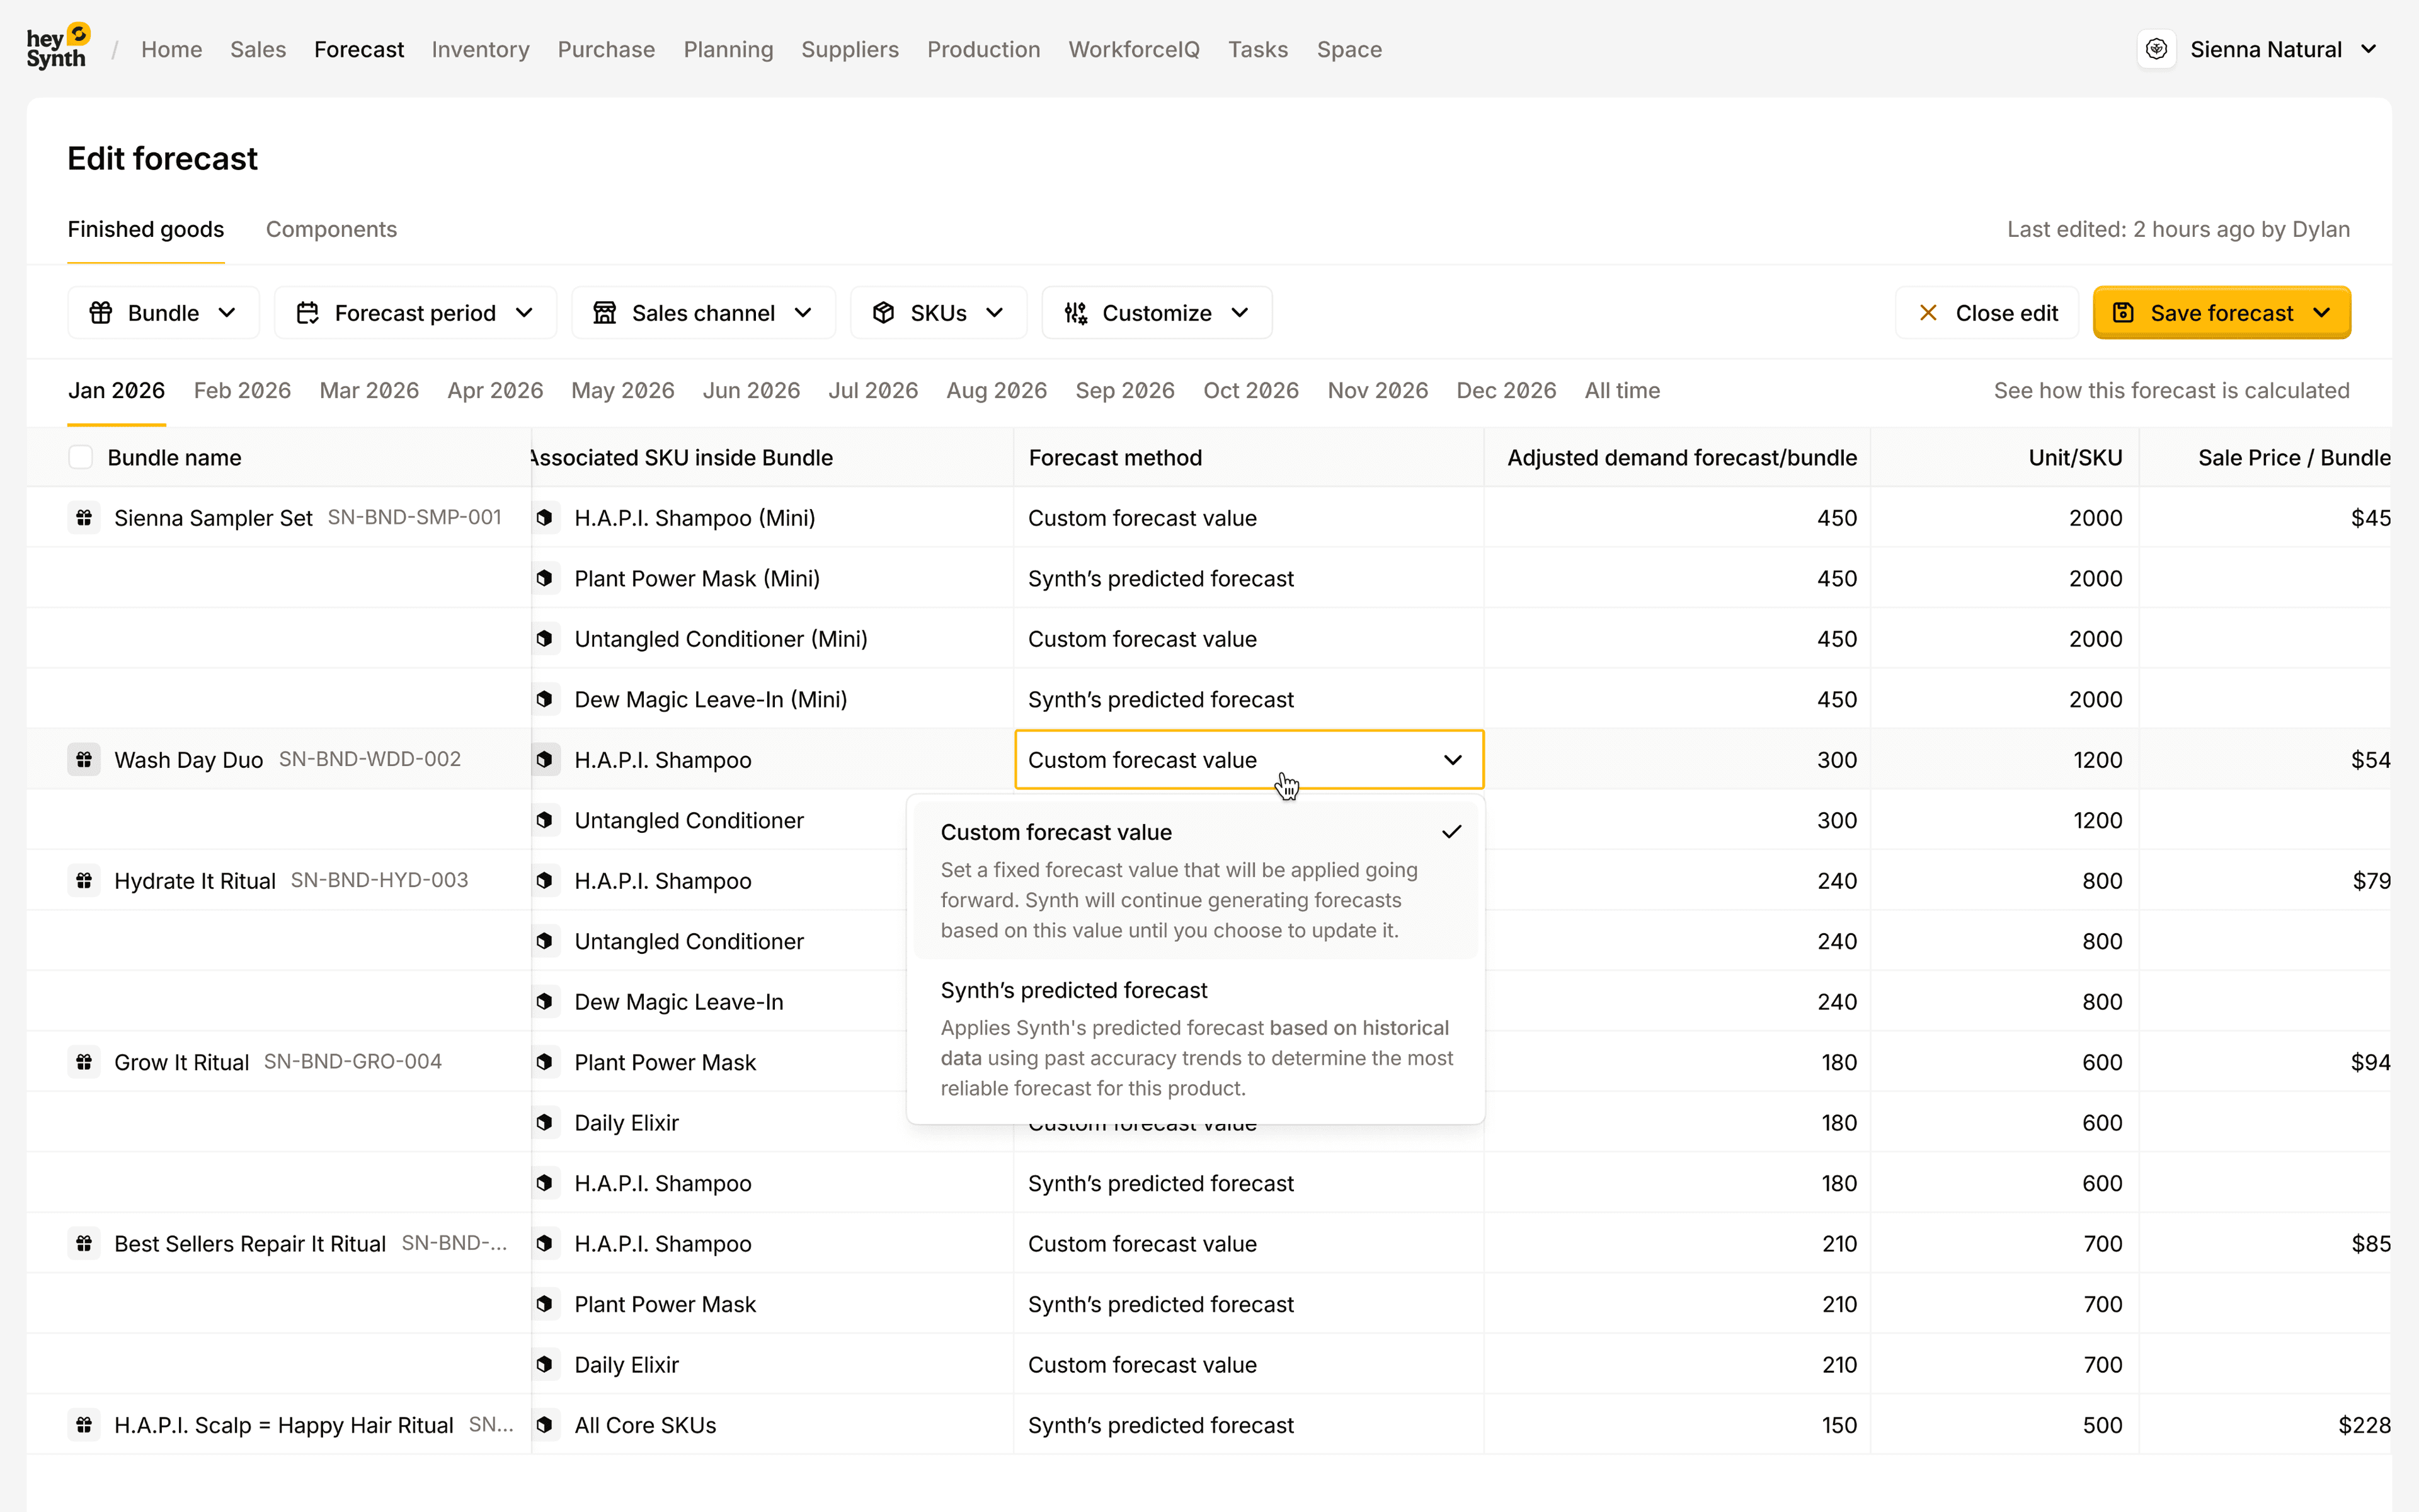The image size is (2419, 1512).
Task: Select the checkbox in the Bundle name header
Action: click(81, 456)
